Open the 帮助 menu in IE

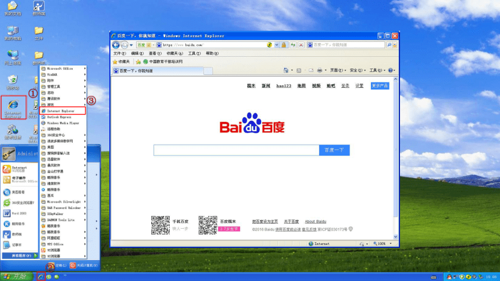pos(212,53)
